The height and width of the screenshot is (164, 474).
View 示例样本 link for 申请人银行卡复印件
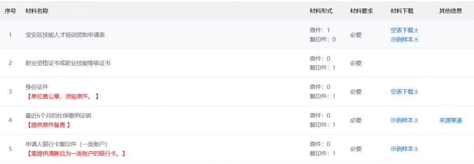pyautogui.click(x=402, y=149)
